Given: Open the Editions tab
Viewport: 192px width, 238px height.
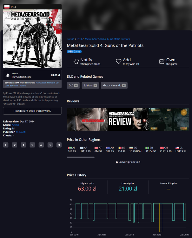Looking at the screenshot, I should click(x=90, y=85).
